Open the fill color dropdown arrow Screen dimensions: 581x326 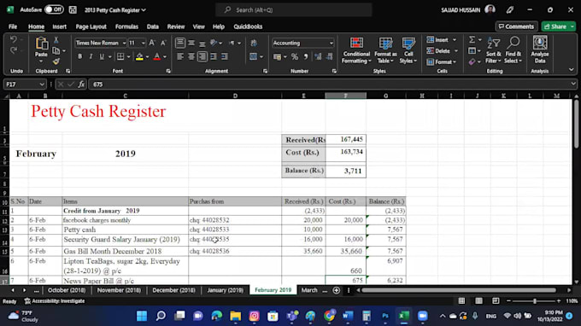tap(147, 56)
